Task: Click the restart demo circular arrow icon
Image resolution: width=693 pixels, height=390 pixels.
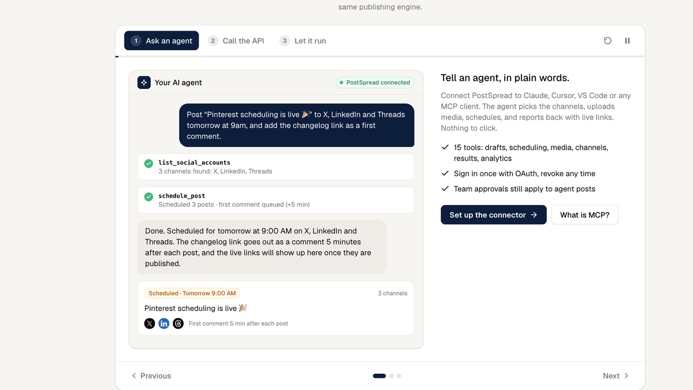Action: click(608, 40)
